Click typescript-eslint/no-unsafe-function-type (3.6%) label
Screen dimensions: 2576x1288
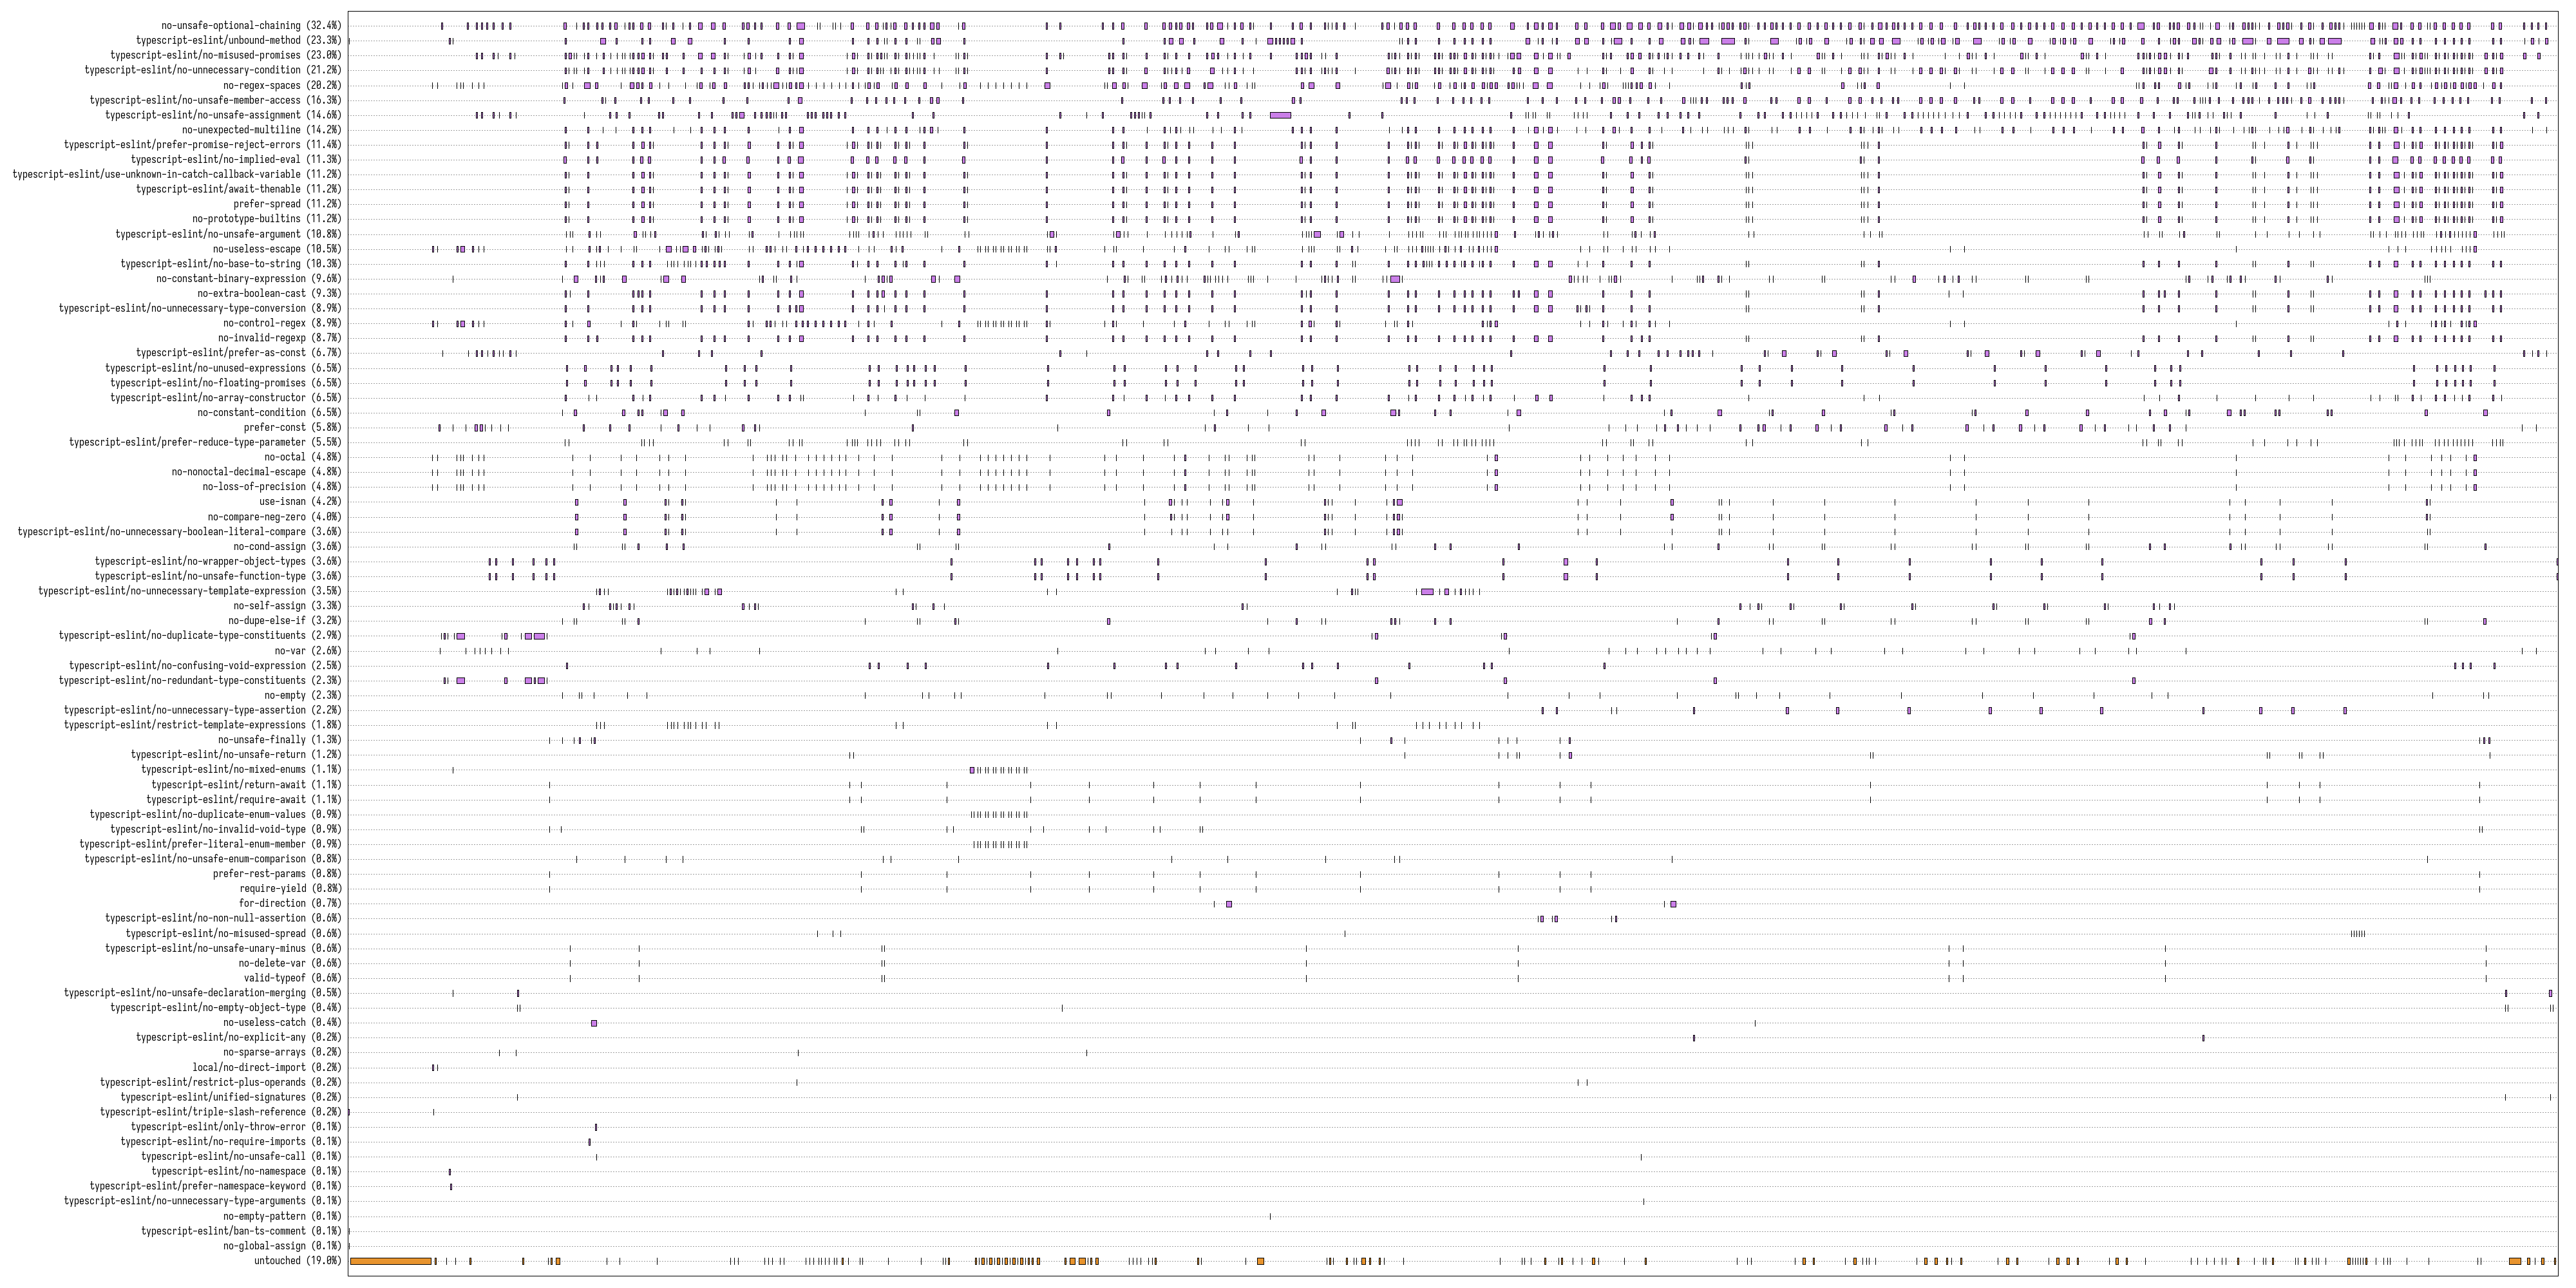218,576
